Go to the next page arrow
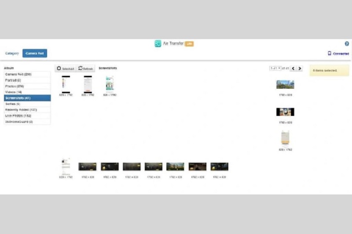 300,68
